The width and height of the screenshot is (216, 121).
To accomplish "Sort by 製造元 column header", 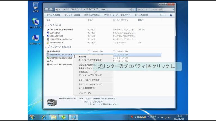I will 141,20.
